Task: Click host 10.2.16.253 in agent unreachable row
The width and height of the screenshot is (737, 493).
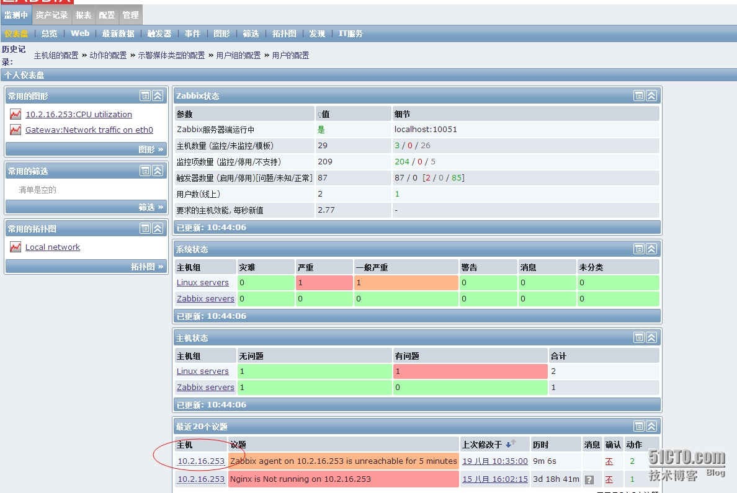Action: [x=201, y=461]
